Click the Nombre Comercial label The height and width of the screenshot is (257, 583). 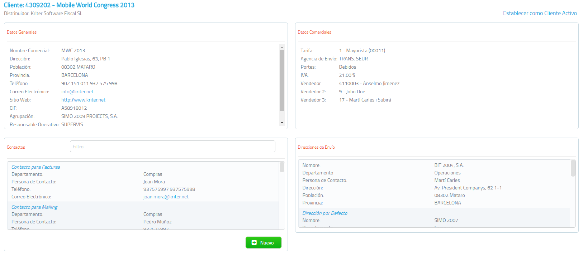(30, 51)
